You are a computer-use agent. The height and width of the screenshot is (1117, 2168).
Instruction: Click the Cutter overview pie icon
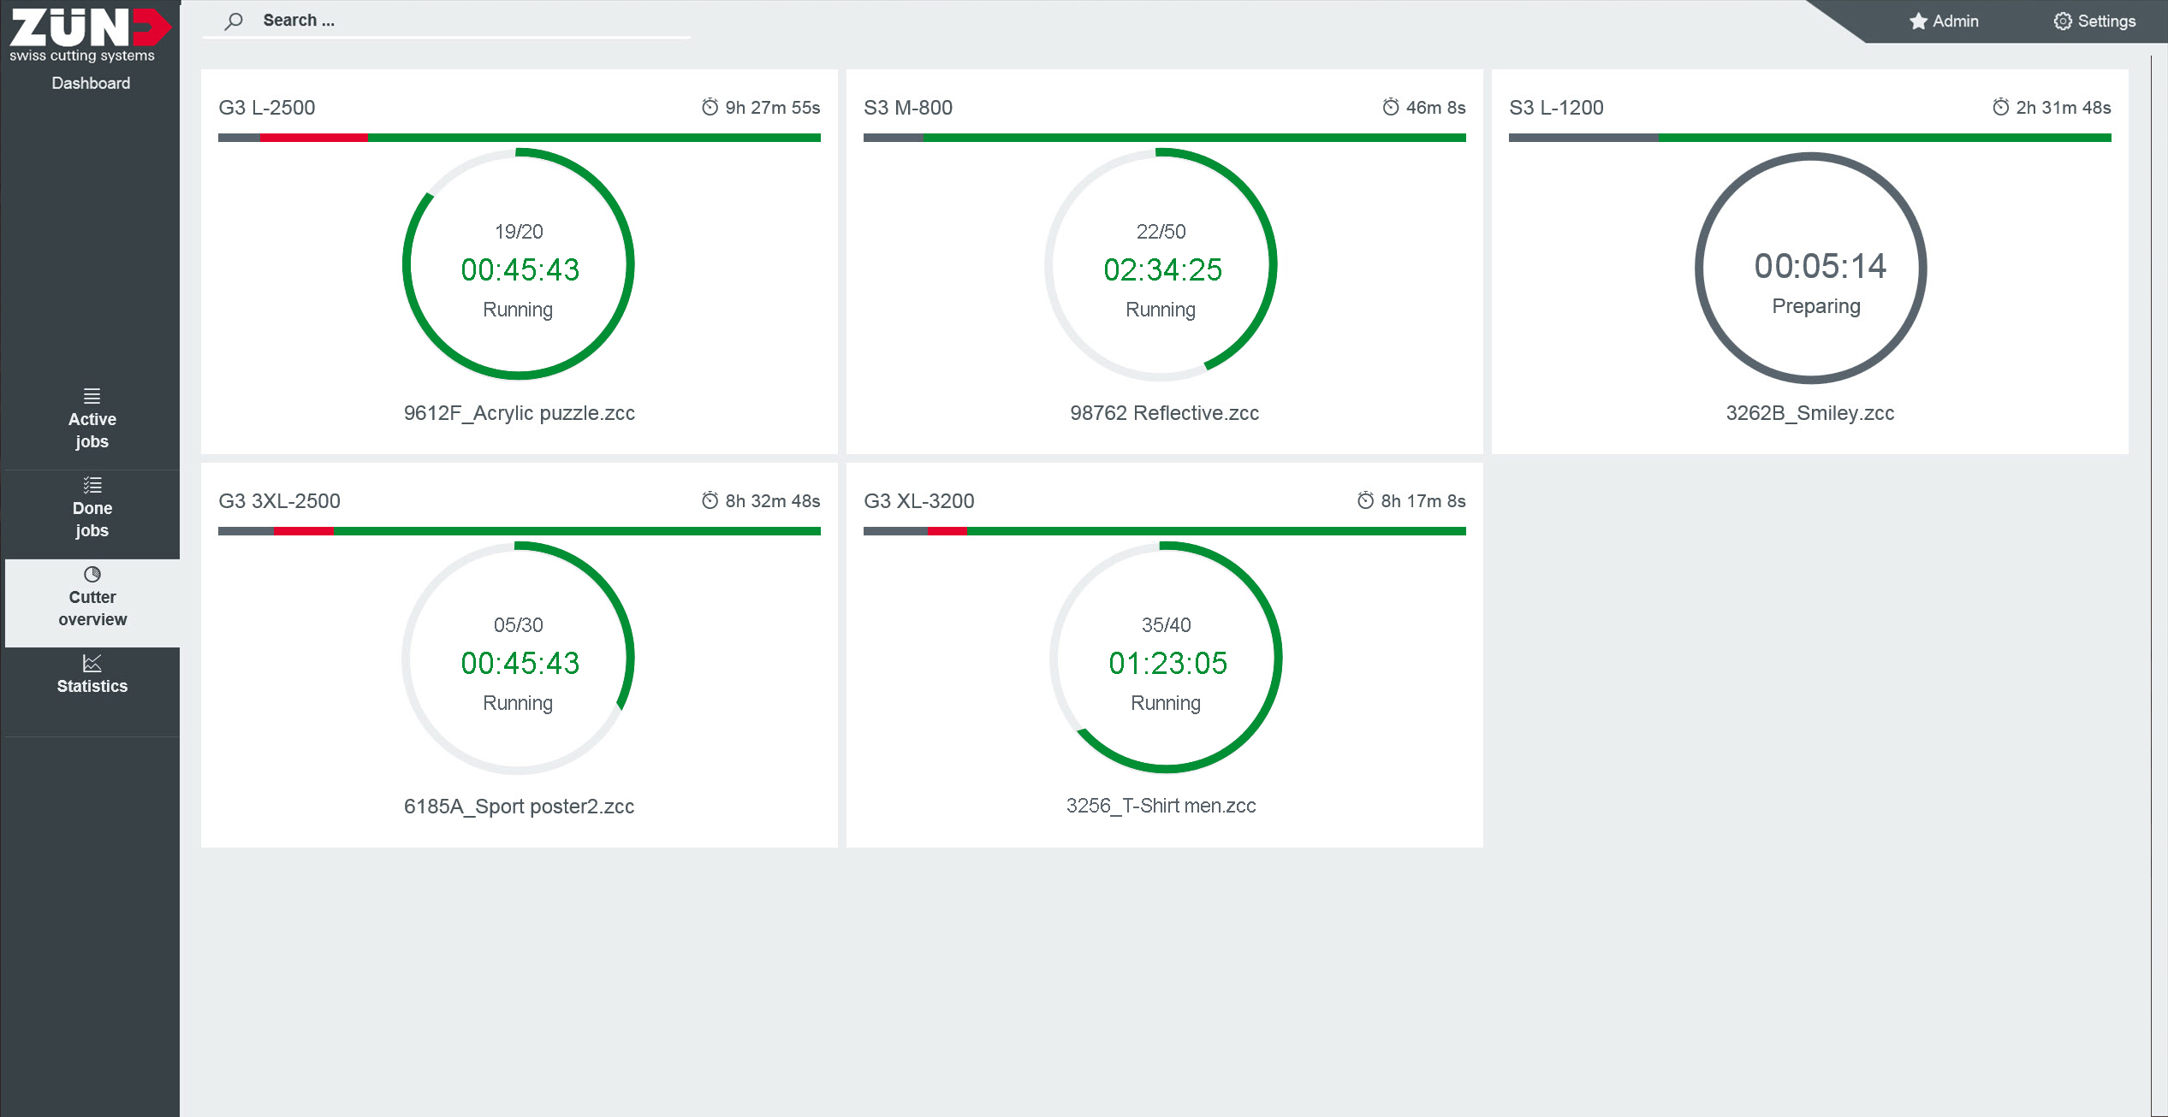(92, 574)
